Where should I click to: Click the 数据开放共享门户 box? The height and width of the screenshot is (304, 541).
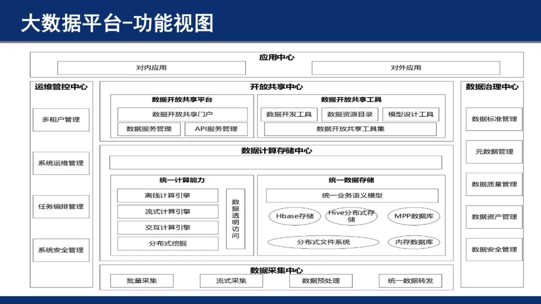(x=182, y=114)
